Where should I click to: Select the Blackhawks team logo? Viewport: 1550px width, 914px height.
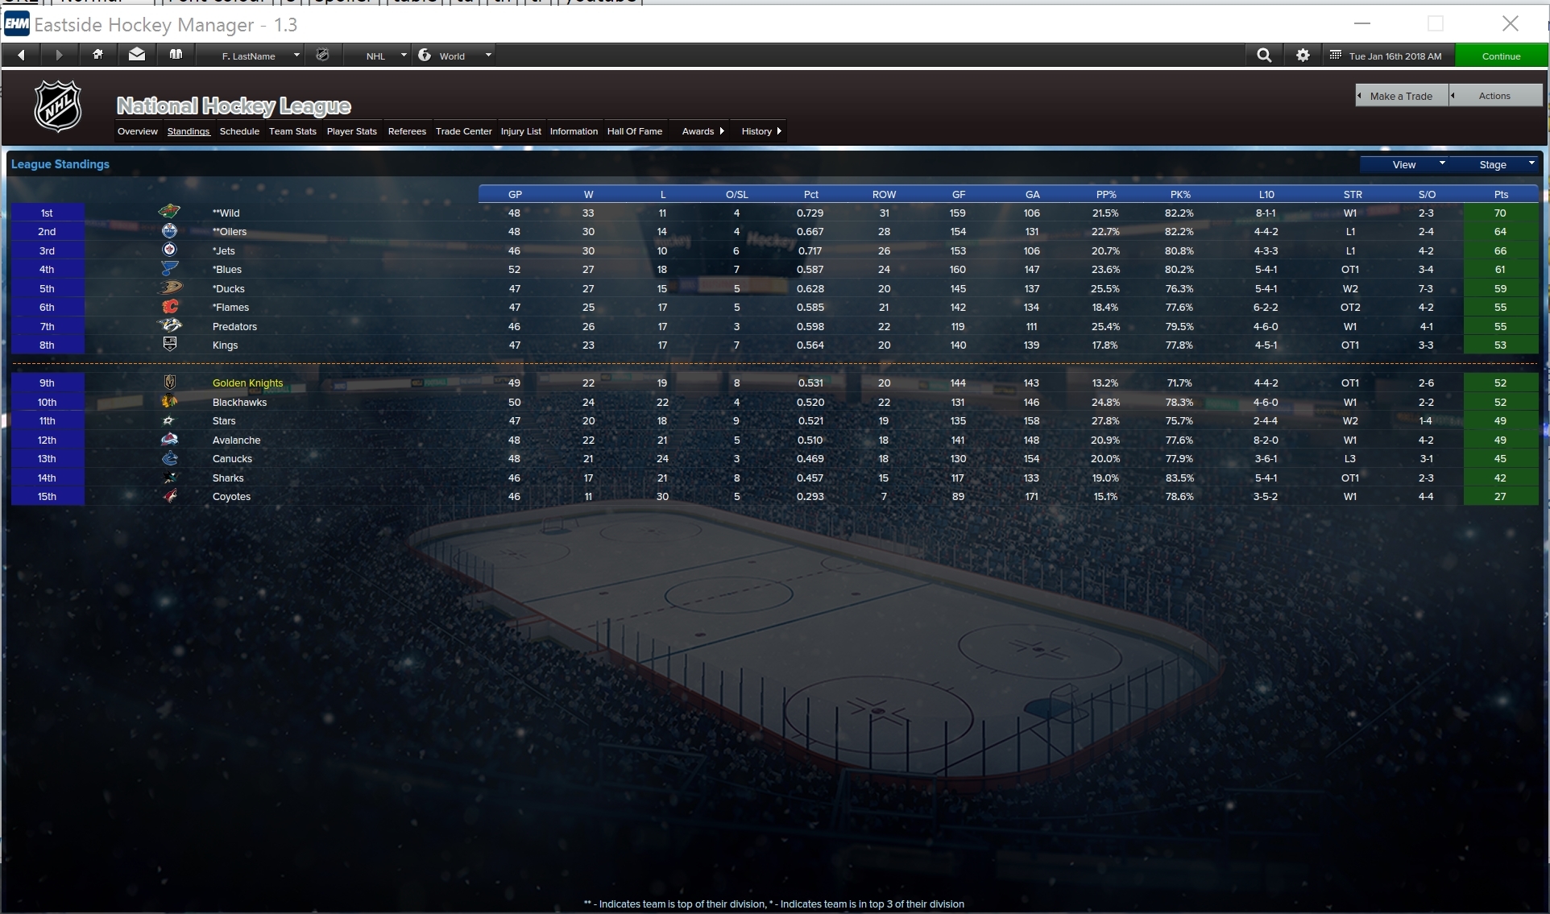[x=169, y=401]
